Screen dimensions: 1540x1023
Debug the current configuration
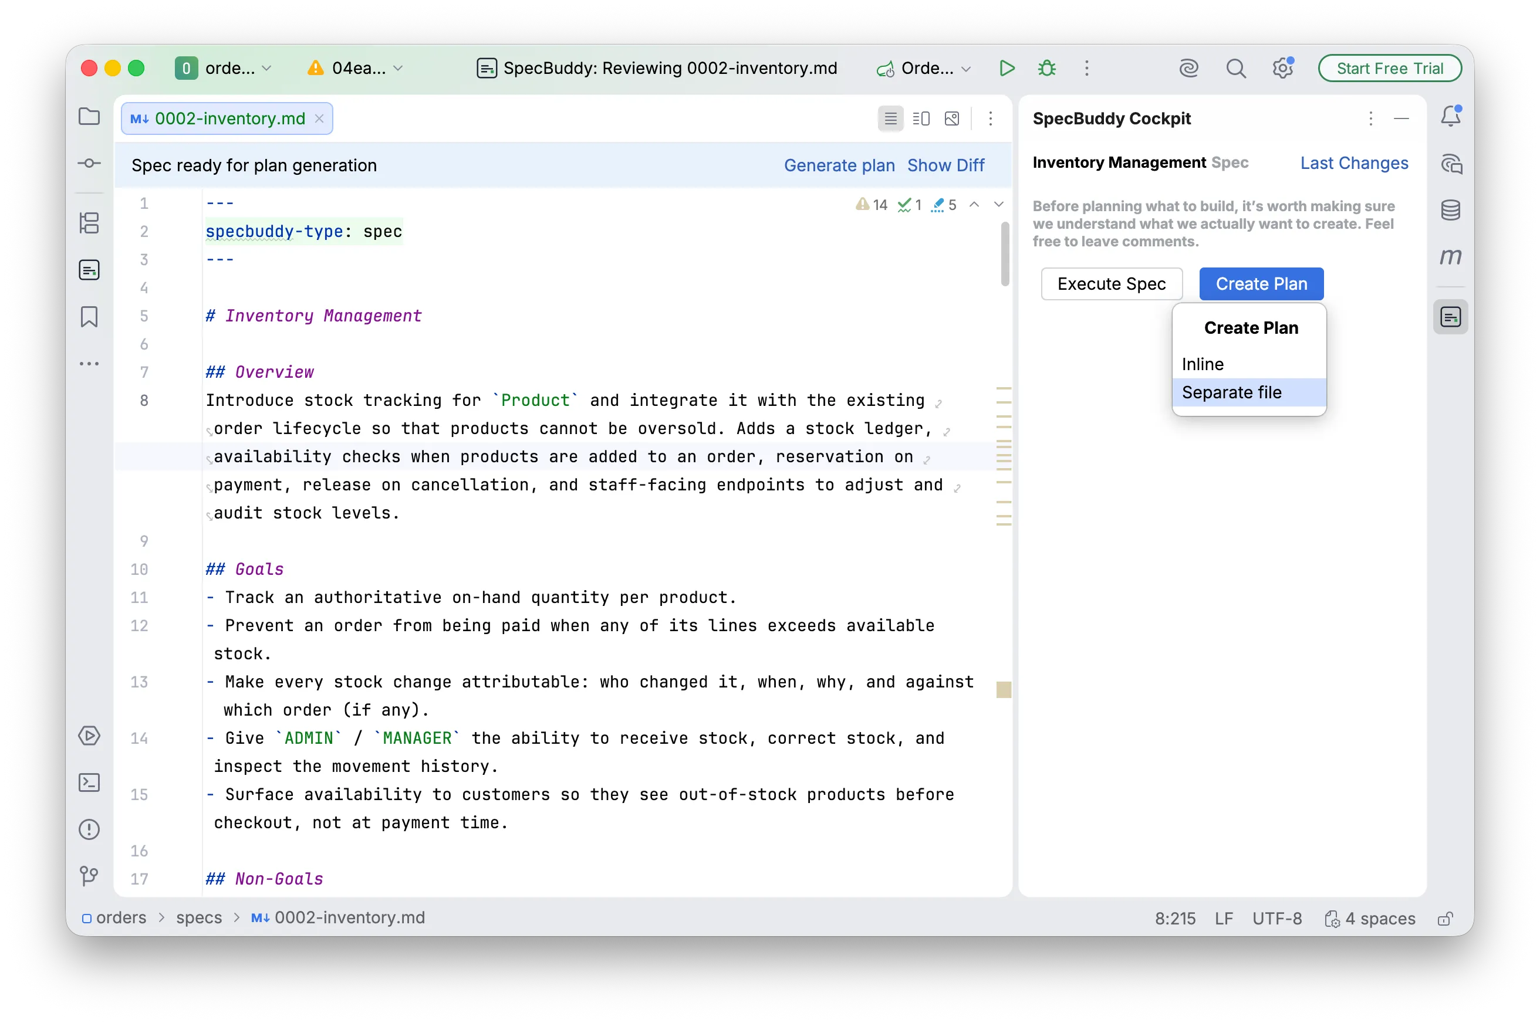pos(1047,68)
